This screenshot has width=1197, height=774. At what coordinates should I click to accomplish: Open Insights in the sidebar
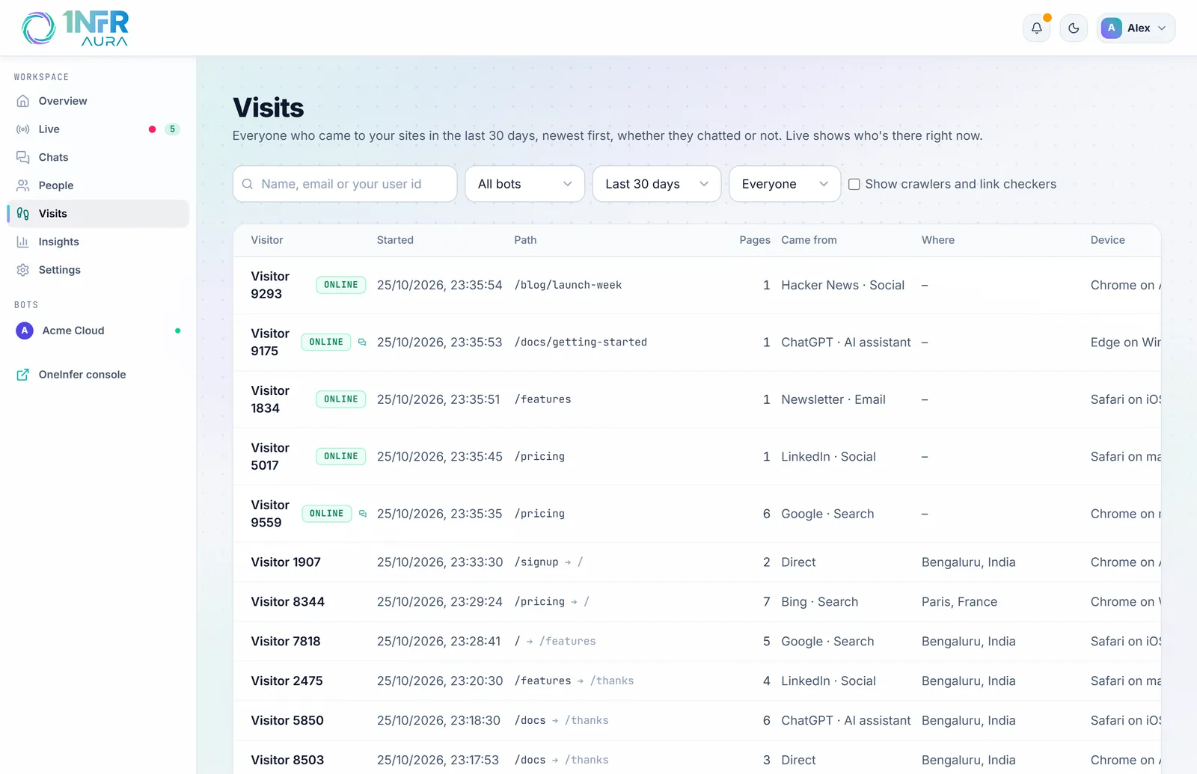pyautogui.click(x=98, y=242)
